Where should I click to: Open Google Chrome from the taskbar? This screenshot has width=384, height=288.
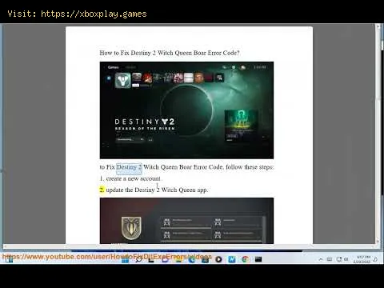[x=245, y=259]
